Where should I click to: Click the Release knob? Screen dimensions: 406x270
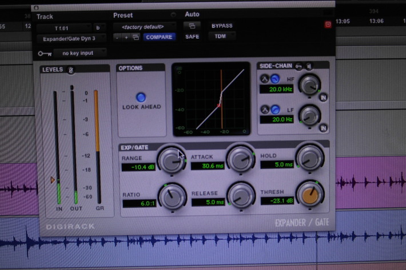[241, 196]
